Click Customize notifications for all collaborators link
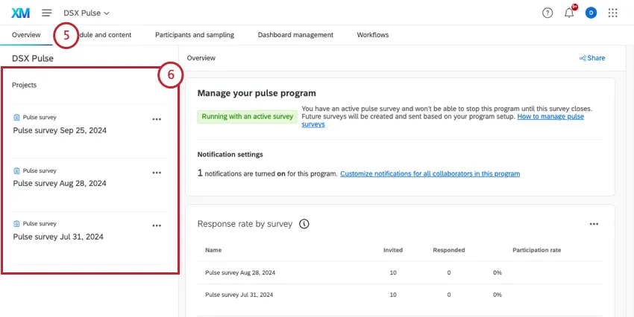Screen dimensions: 634x317 tap(430, 173)
